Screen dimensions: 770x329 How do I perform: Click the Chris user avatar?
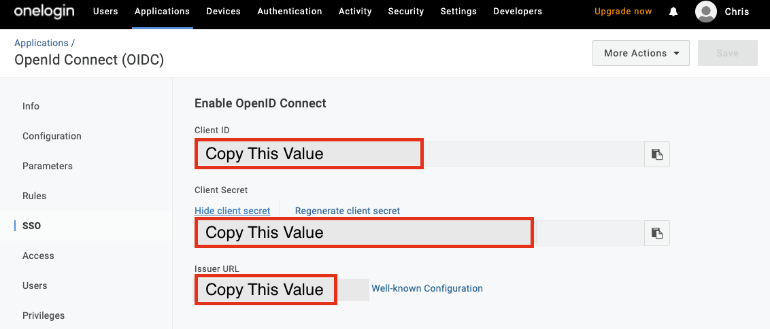pos(707,12)
